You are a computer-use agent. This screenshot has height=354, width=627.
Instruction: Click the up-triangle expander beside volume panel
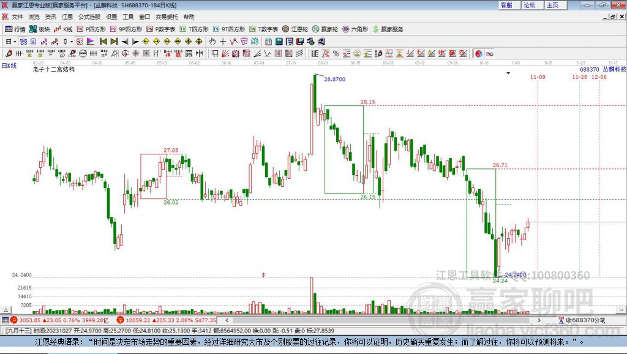pos(6,310)
